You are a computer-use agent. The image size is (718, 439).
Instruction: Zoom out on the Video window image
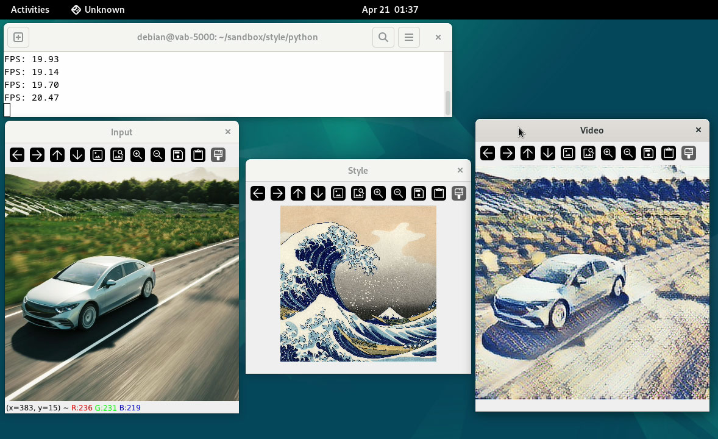tap(628, 153)
